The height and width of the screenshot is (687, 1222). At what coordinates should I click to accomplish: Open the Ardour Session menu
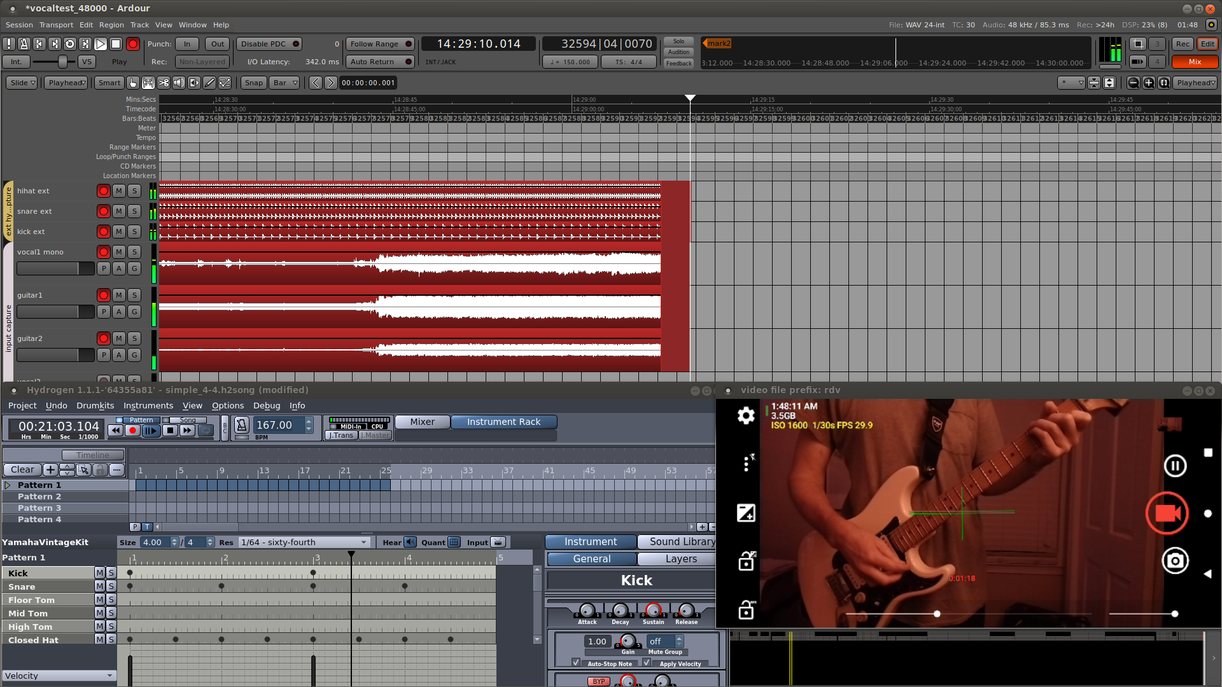[19, 25]
